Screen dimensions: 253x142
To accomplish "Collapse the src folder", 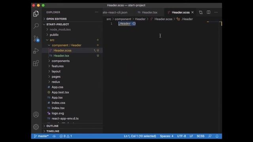I will 72,40.
